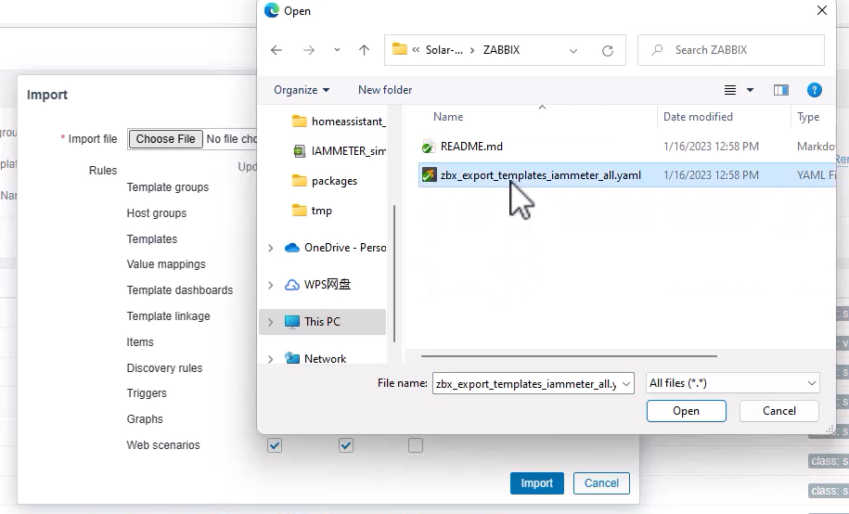The height and width of the screenshot is (514, 849).
Task: Click the blue Import button
Action: click(536, 483)
